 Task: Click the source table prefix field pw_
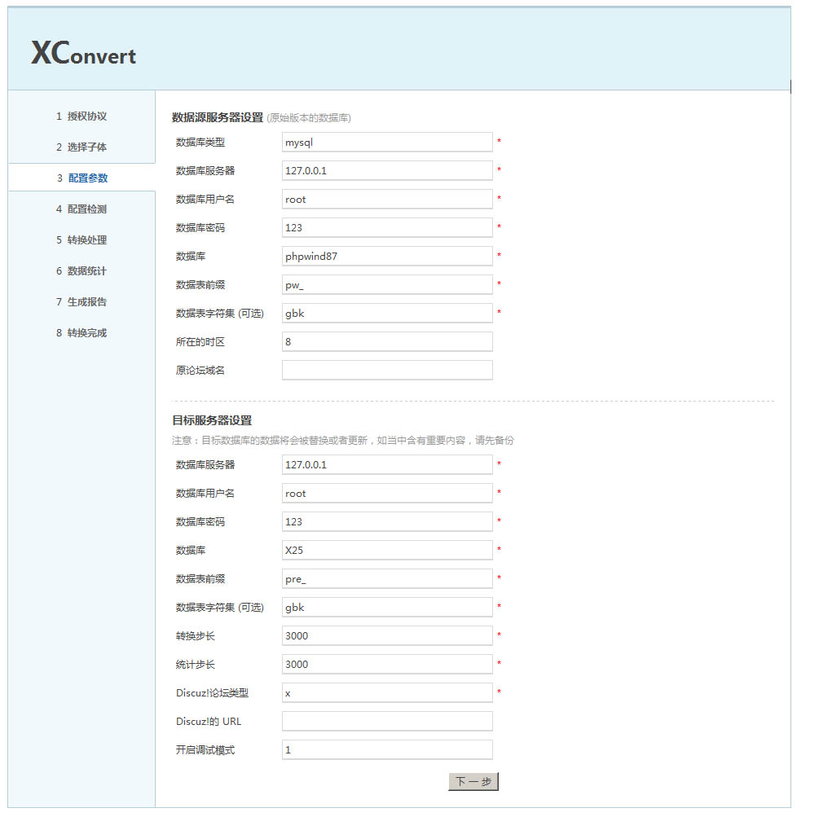point(387,285)
